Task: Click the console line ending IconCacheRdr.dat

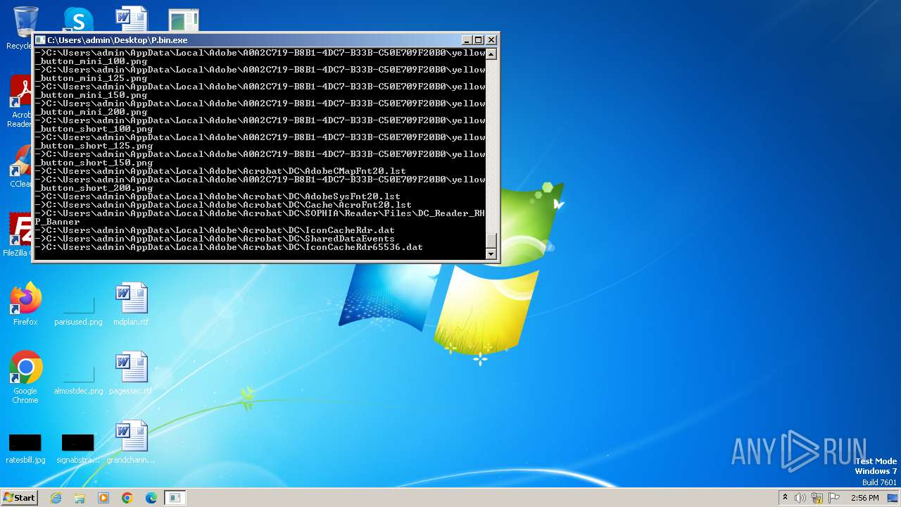Action: 215,230
